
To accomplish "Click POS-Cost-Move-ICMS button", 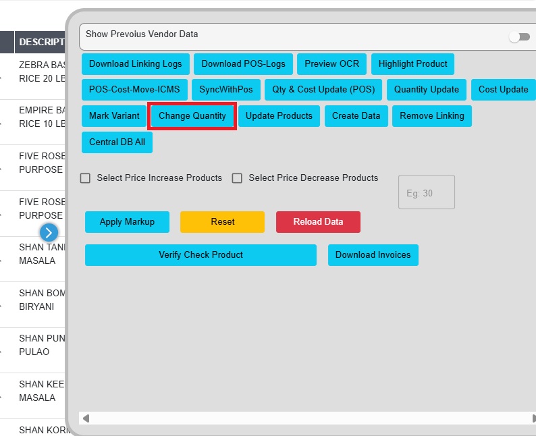I will tap(134, 90).
